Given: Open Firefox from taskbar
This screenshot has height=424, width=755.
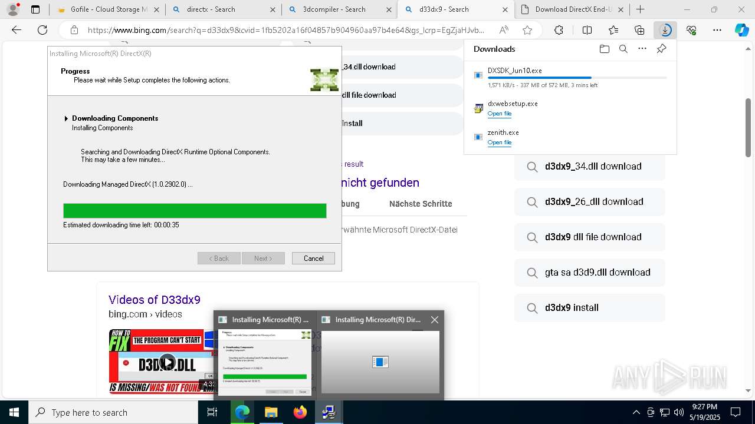Looking at the screenshot, I should (x=300, y=412).
